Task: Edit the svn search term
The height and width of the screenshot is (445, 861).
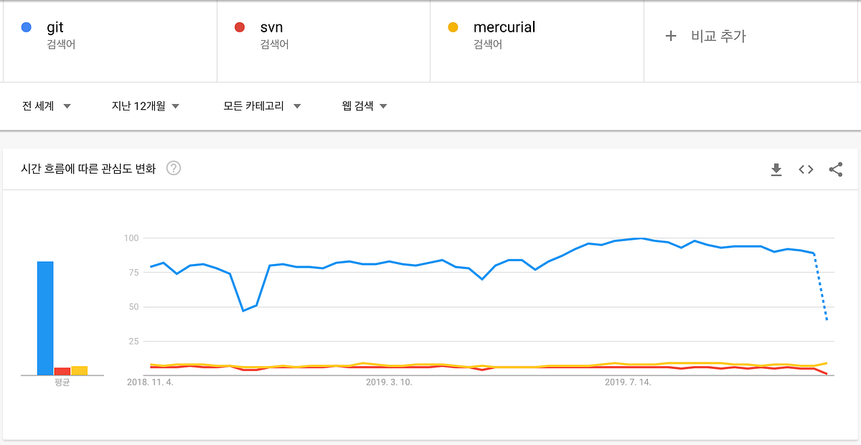Action: (271, 27)
